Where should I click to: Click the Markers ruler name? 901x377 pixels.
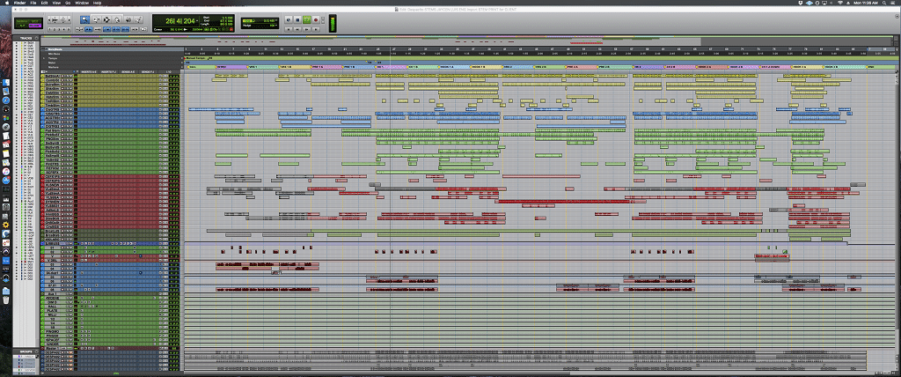tap(54, 66)
